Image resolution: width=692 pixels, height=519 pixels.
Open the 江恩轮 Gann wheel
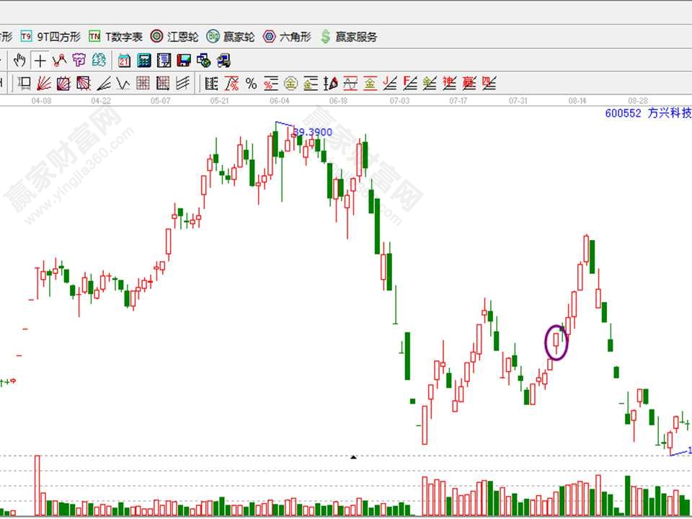(174, 36)
